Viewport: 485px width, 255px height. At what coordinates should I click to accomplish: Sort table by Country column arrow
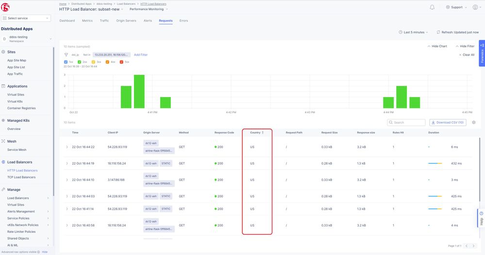263,132
